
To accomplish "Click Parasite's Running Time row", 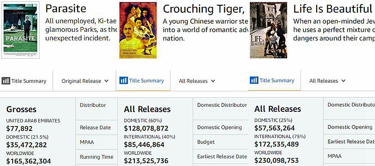I will pos(96,157).
